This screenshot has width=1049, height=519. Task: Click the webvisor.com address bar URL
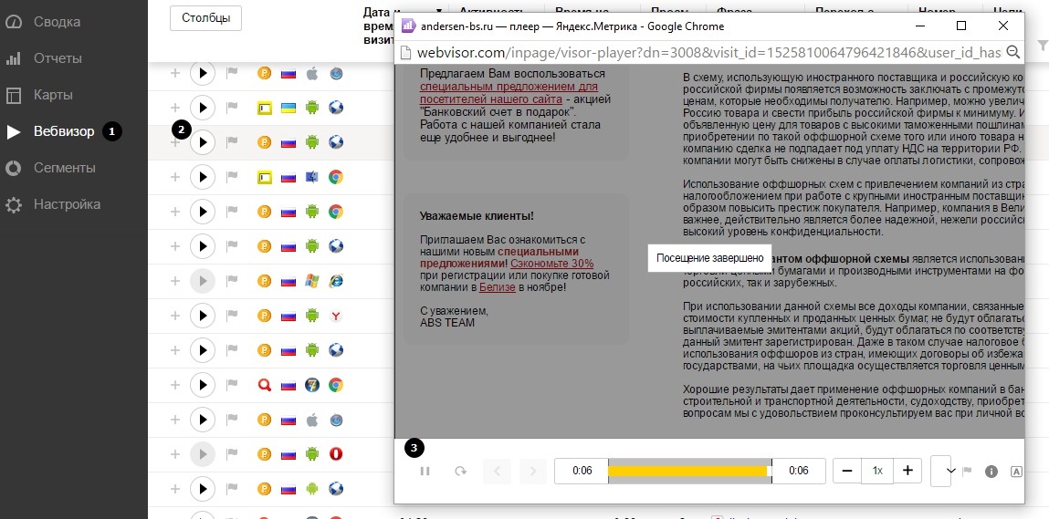coord(708,51)
